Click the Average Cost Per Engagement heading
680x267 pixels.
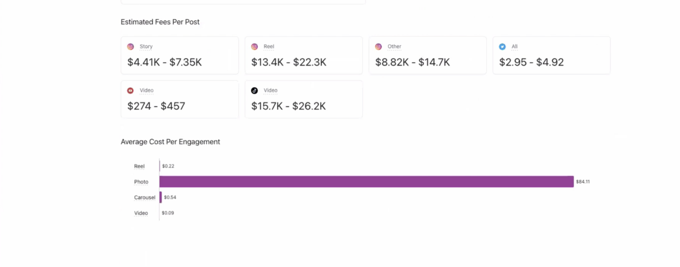click(170, 142)
